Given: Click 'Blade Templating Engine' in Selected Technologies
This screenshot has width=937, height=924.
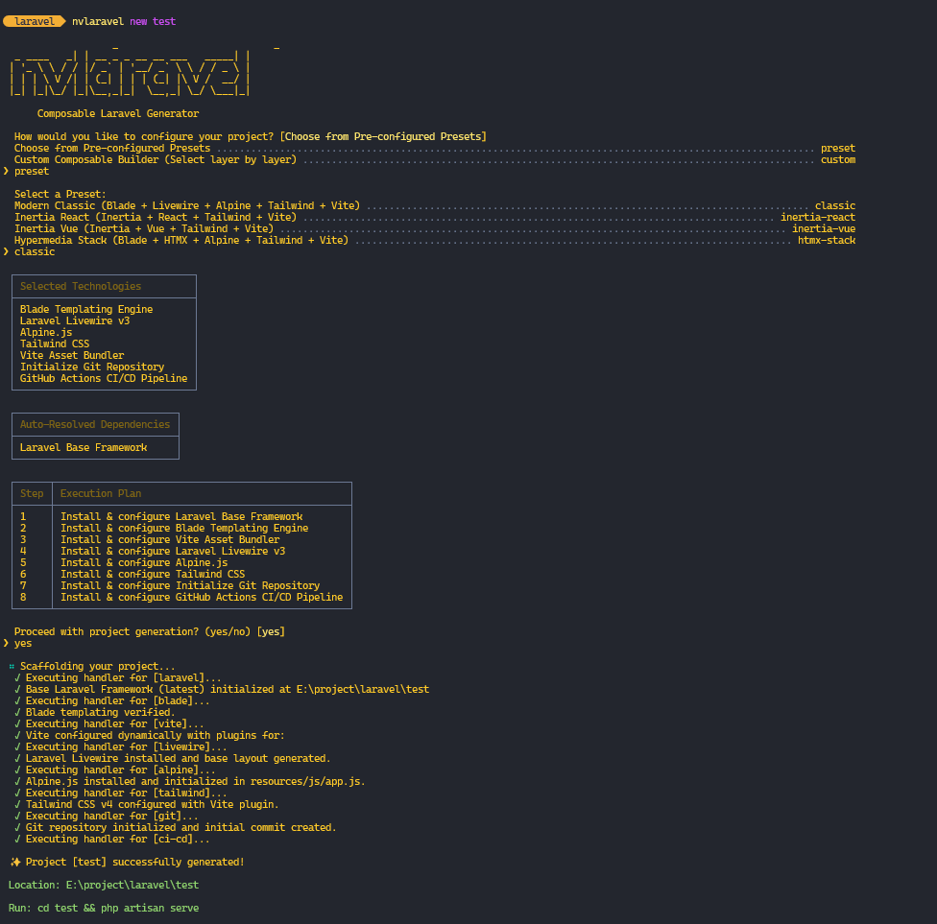Looking at the screenshot, I should 86,309.
